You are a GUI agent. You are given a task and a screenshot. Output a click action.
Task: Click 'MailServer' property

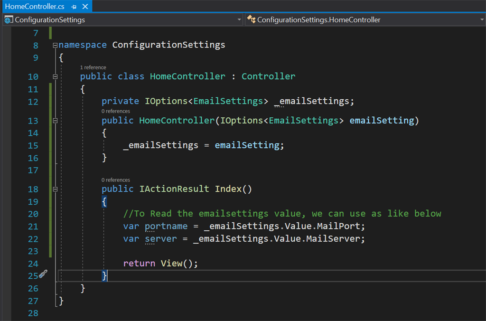coord(333,239)
